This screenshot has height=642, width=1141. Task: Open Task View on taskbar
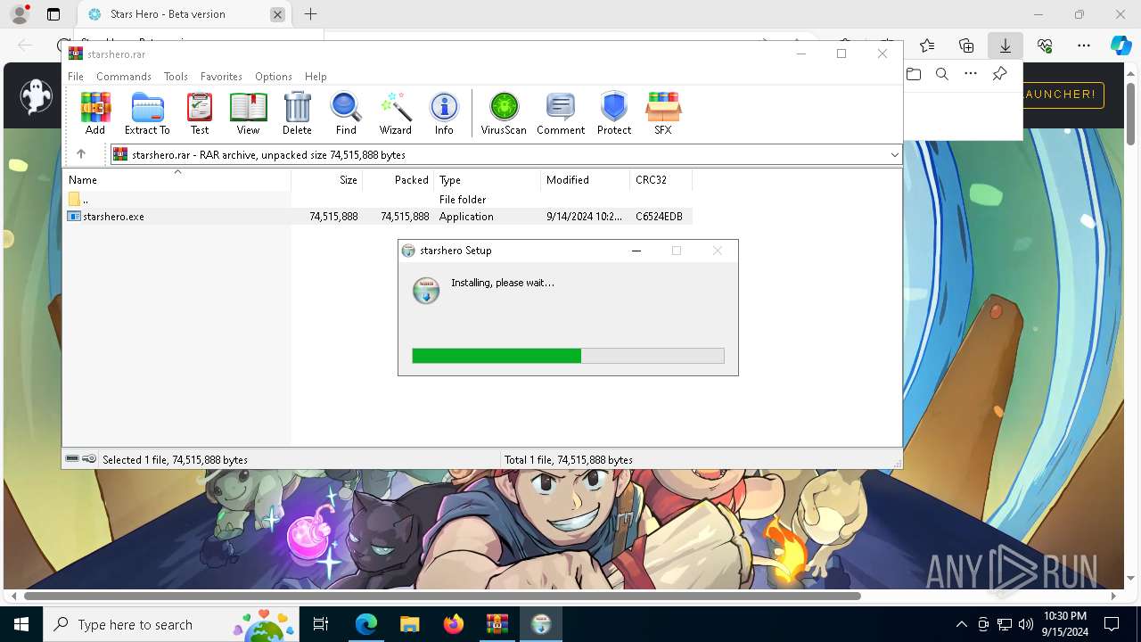321,624
